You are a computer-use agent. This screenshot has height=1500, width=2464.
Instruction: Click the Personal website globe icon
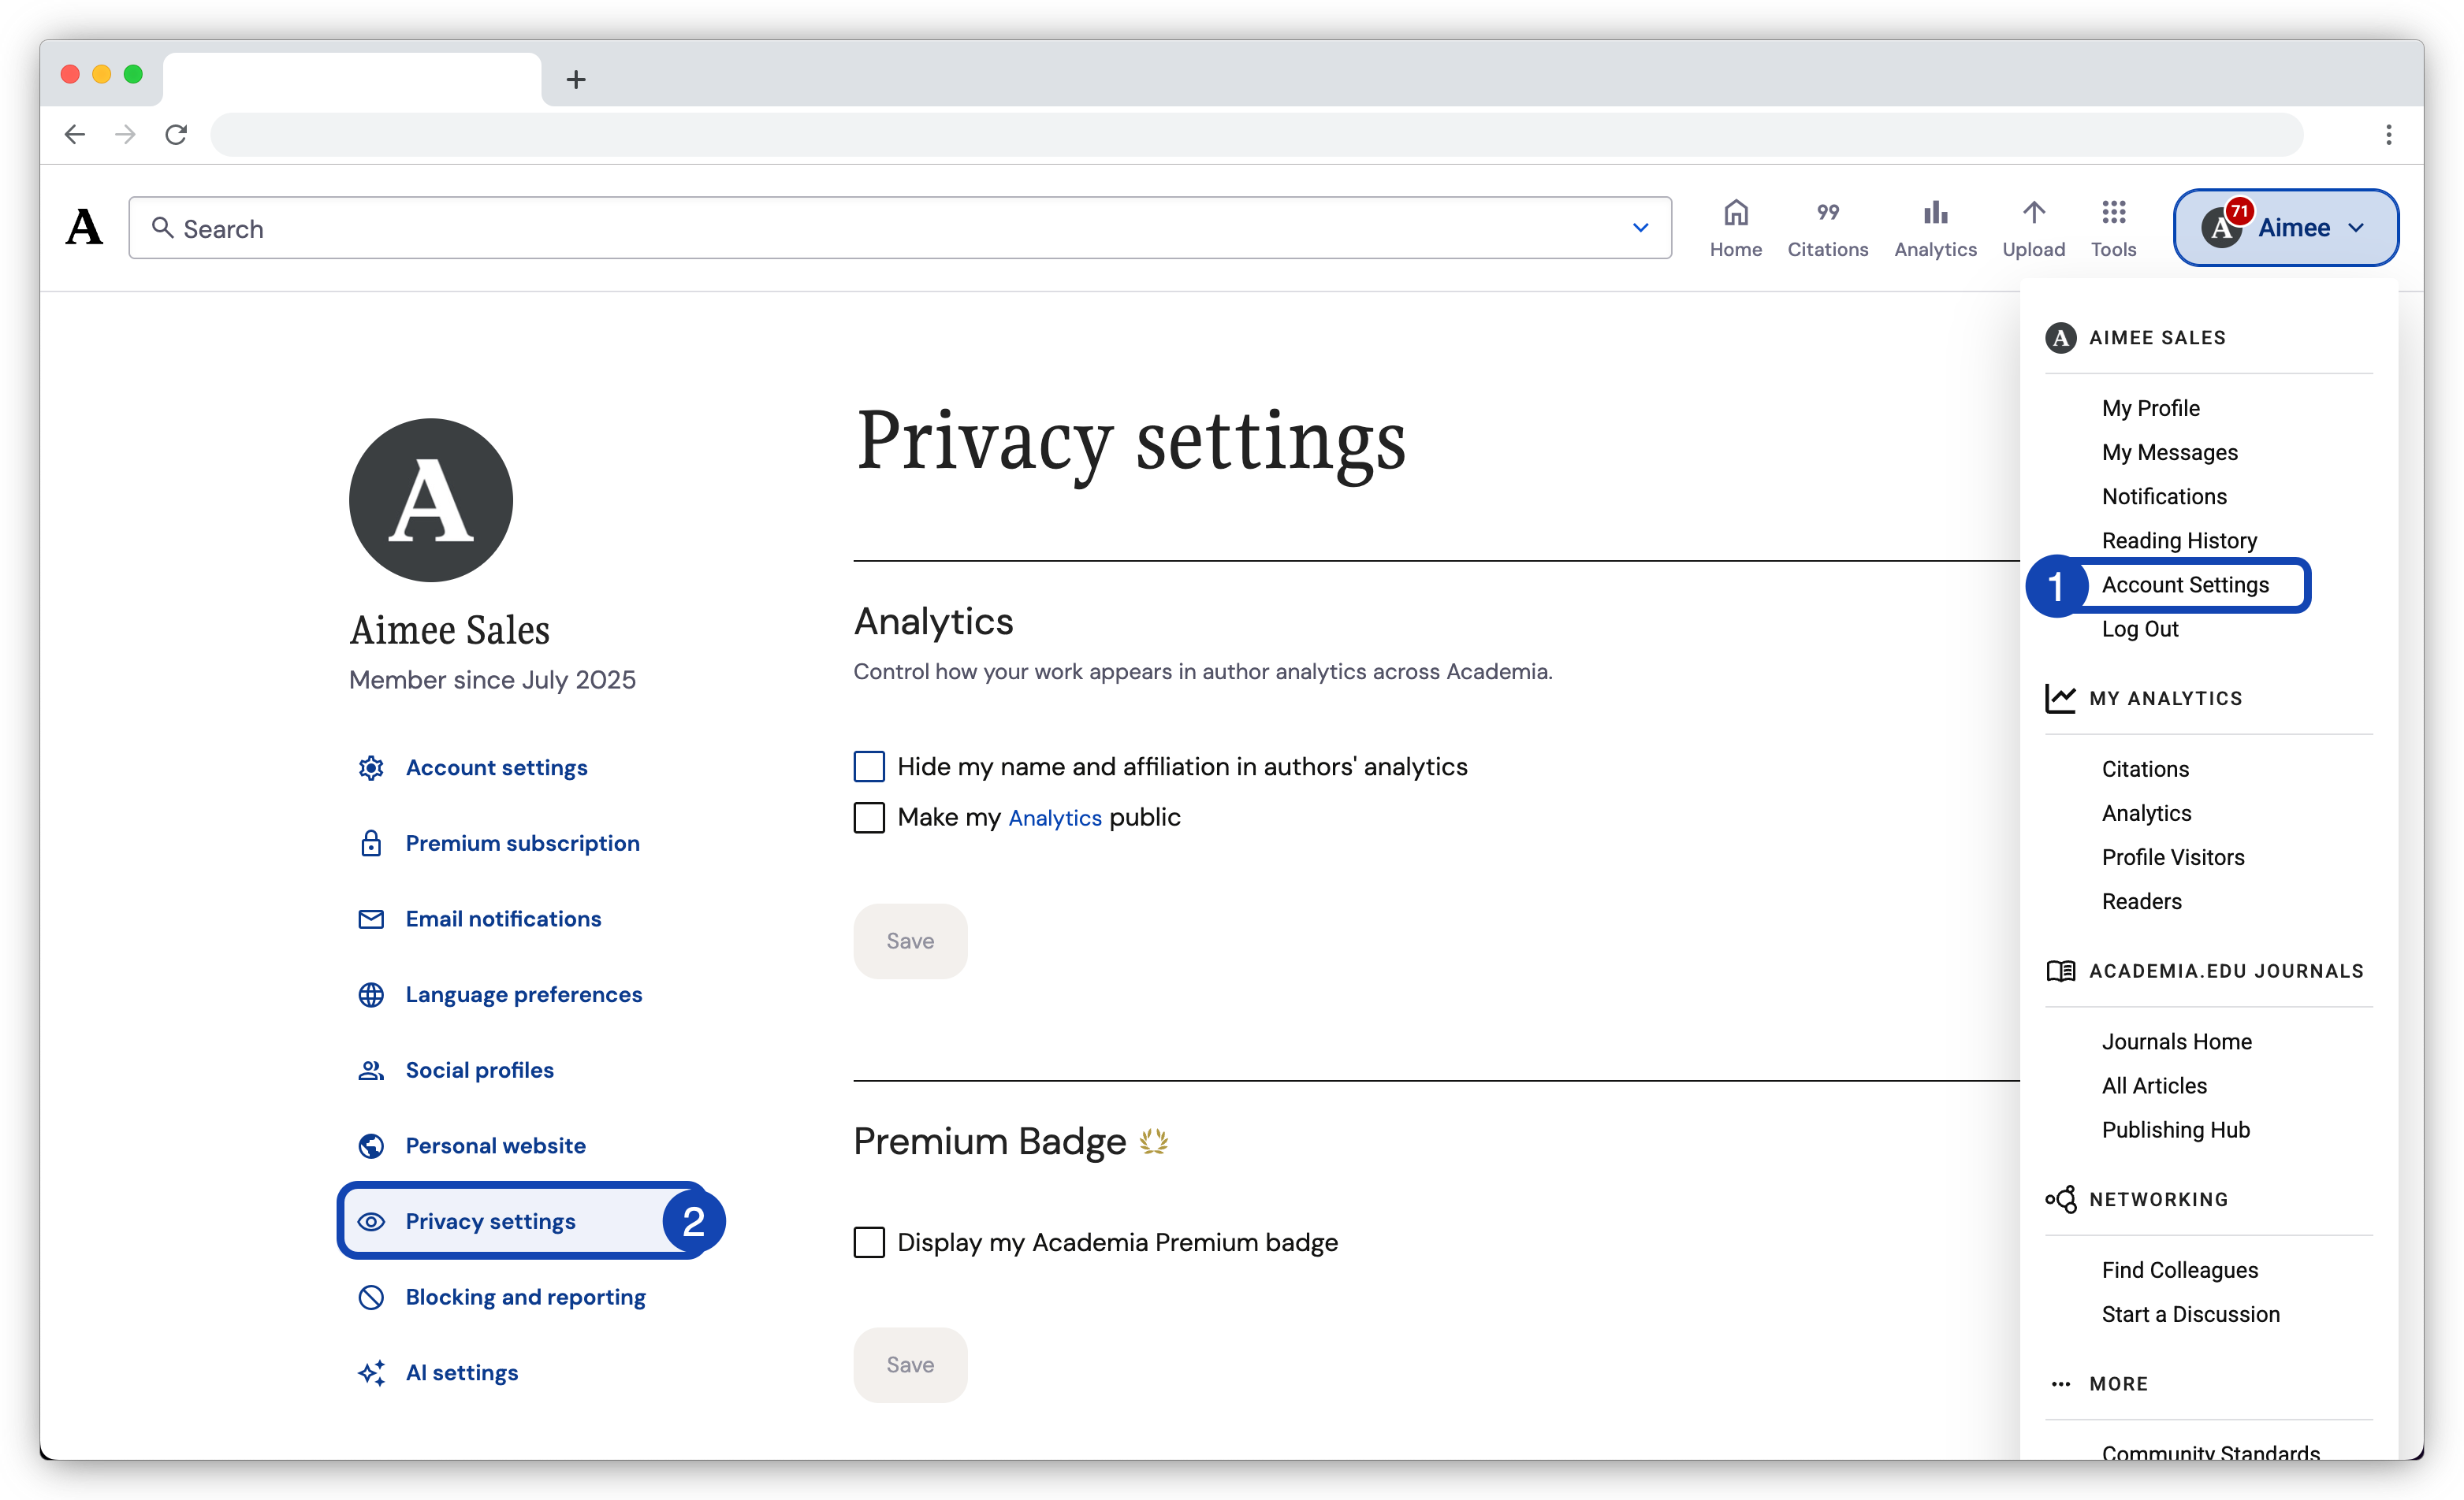point(371,1145)
